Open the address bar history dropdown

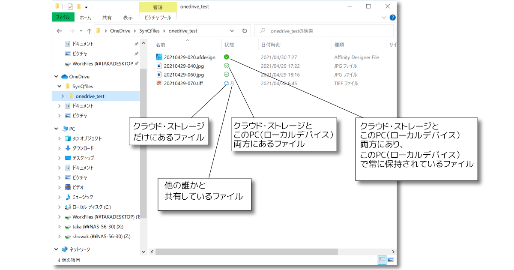pyautogui.click(x=232, y=31)
